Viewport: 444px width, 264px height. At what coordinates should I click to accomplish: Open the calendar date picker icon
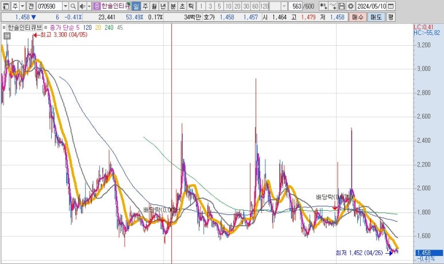tap(391, 6)
